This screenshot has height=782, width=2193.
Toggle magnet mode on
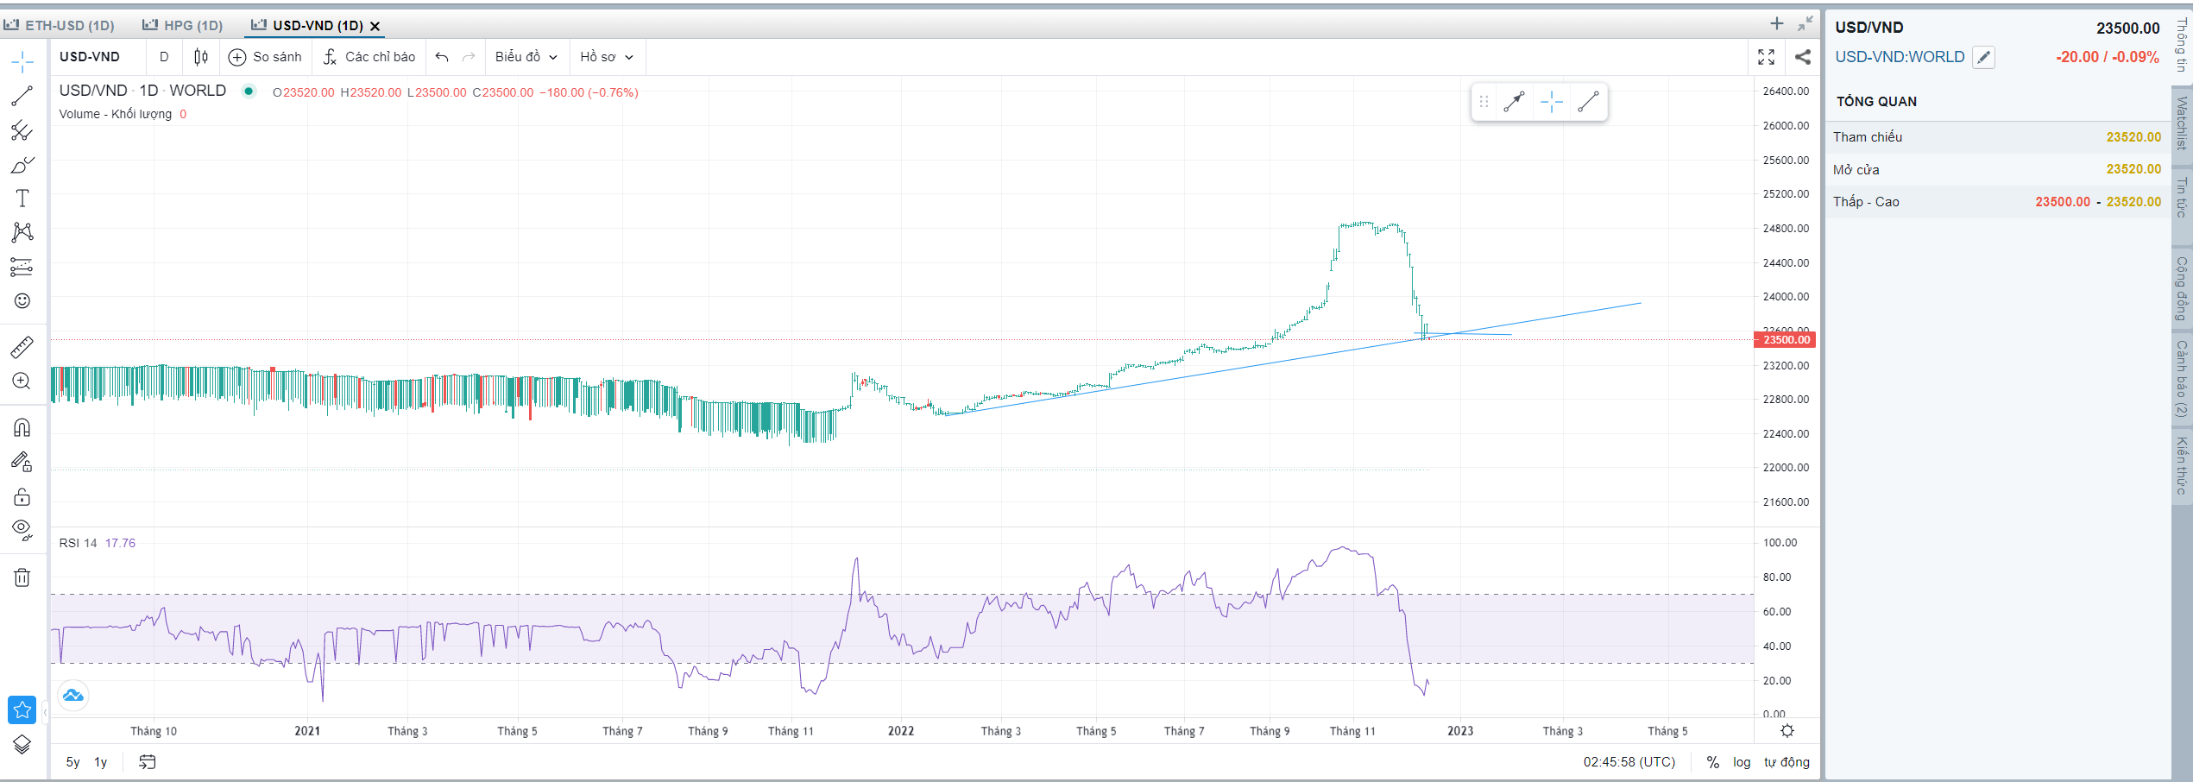tap(22, 427)
